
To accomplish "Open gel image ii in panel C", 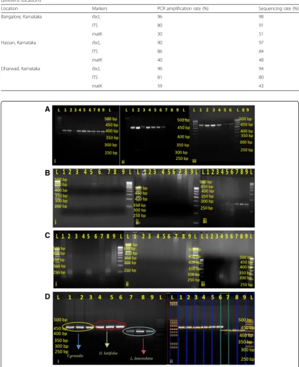I will point(162,260).
